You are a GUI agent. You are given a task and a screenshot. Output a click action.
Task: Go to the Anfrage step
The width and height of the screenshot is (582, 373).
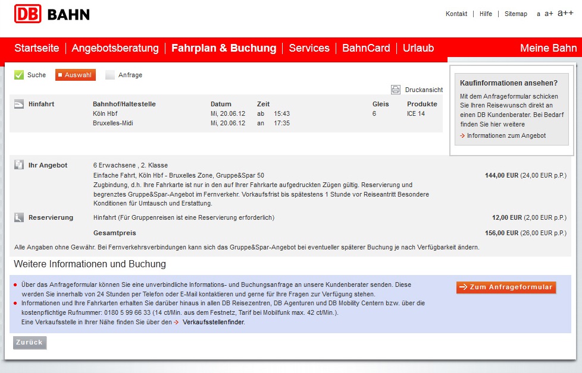coord(130,75)
